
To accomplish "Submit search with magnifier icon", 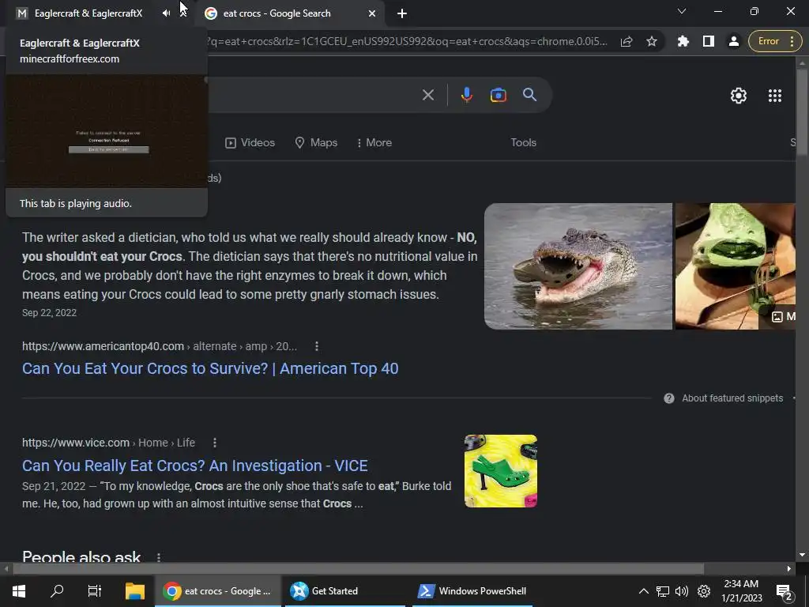I will point(529,95).
